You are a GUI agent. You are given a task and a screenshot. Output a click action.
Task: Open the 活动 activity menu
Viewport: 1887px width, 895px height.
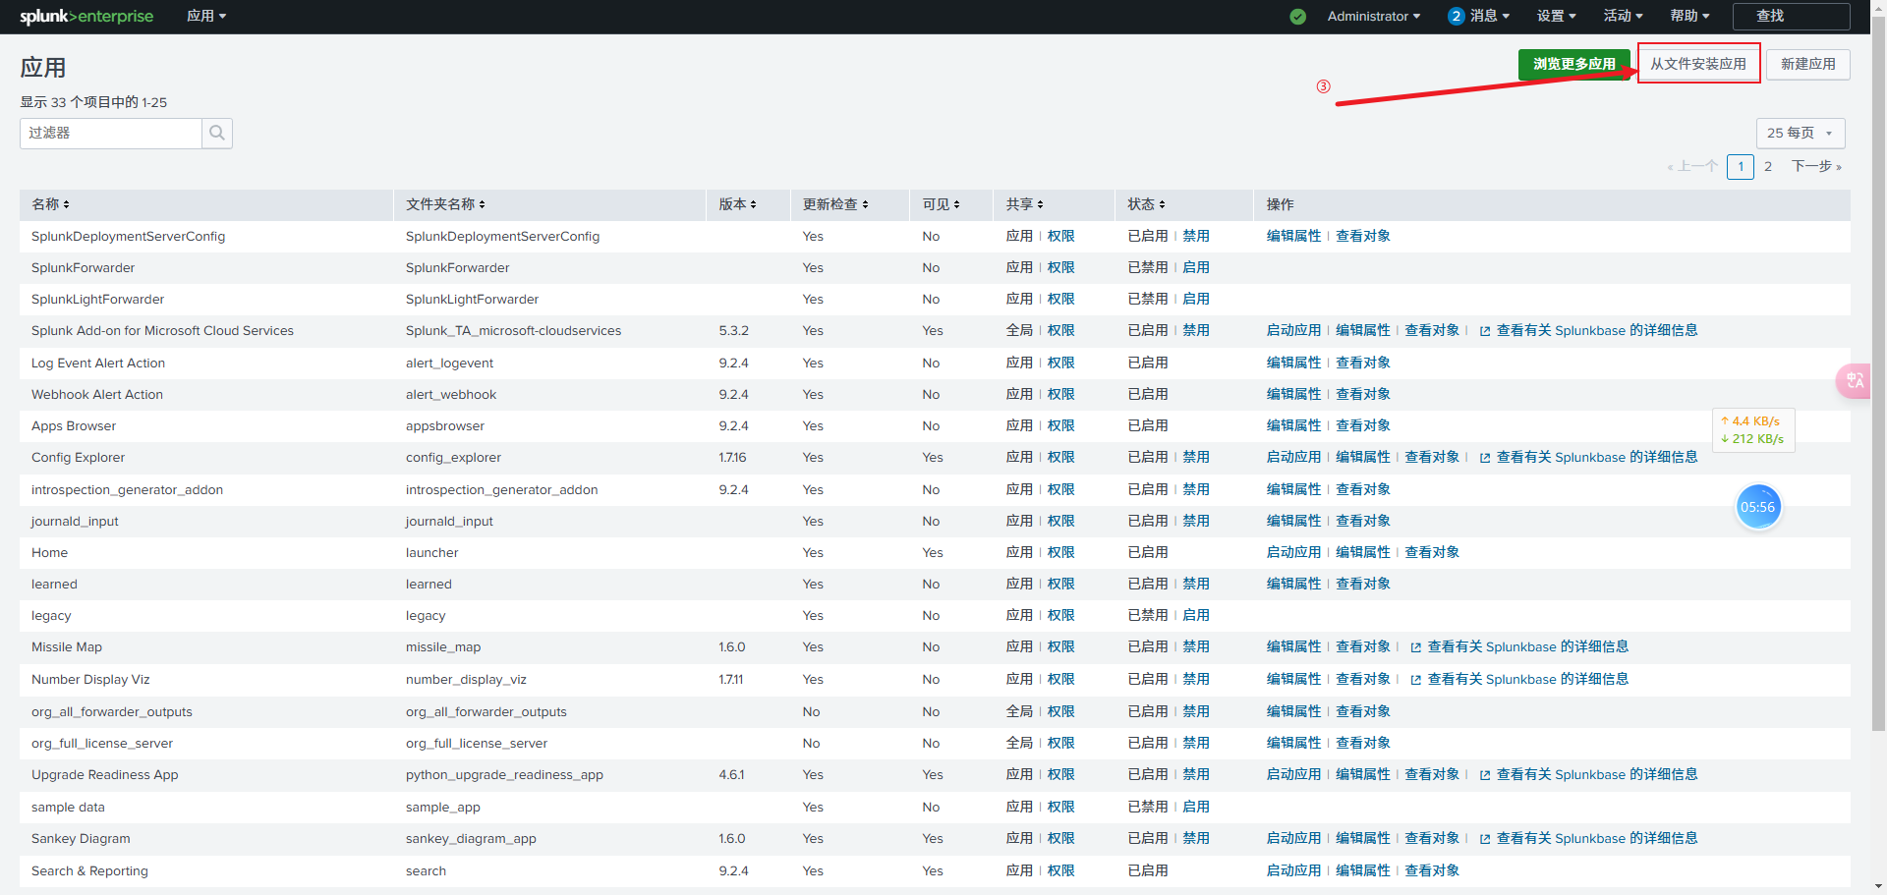click(x=1623, y=17)
